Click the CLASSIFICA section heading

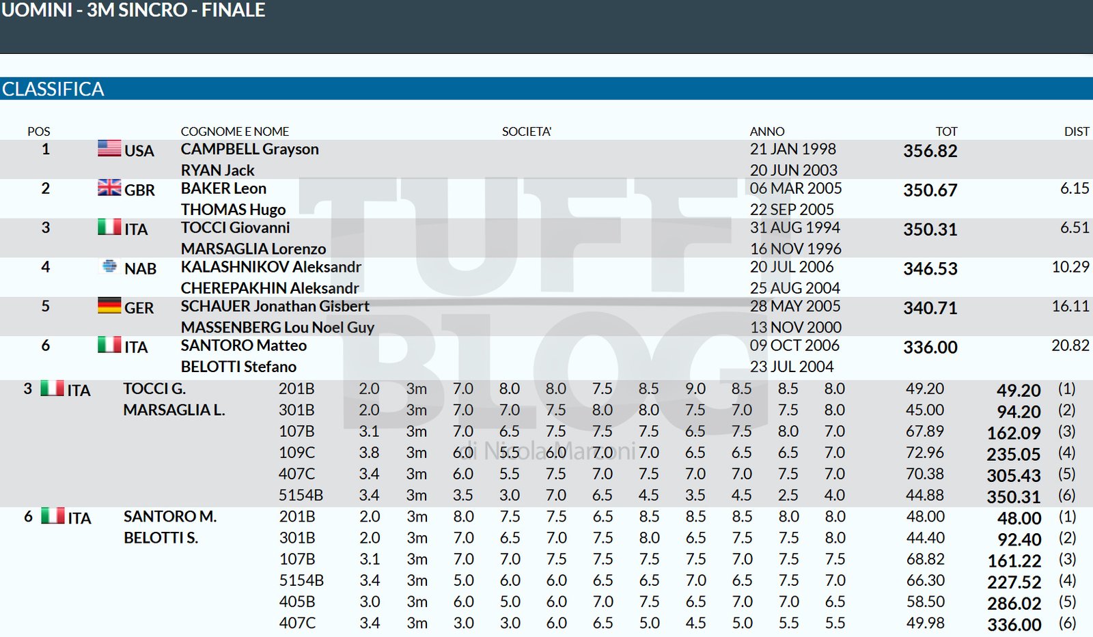coord(53,89)
